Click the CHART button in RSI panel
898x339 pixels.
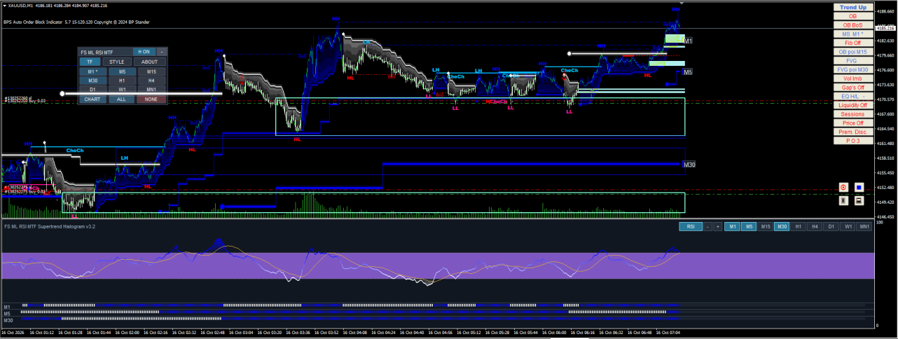[92, 99]
